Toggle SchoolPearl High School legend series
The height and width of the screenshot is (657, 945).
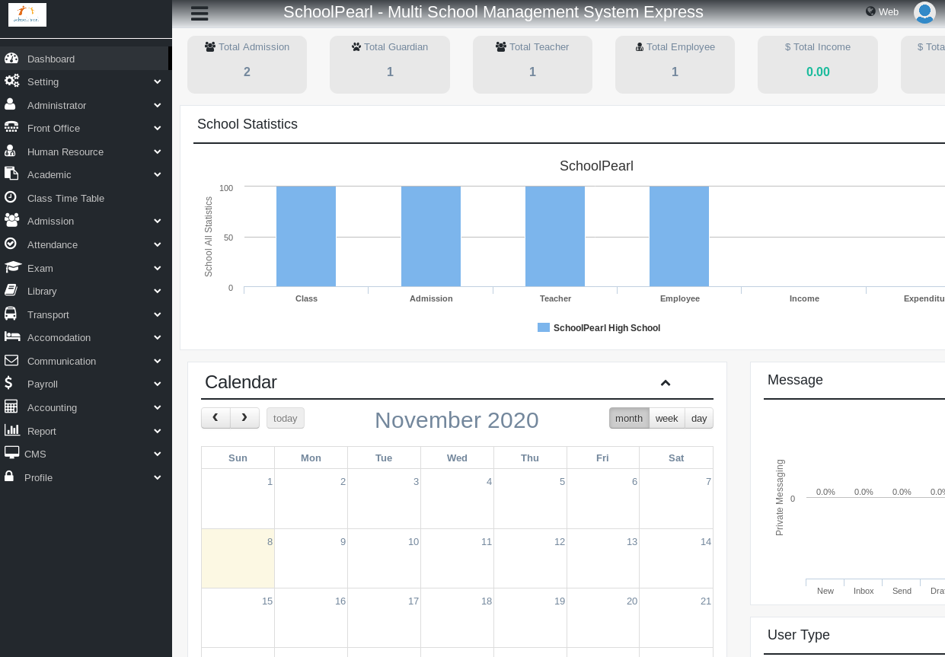(599, 328)
